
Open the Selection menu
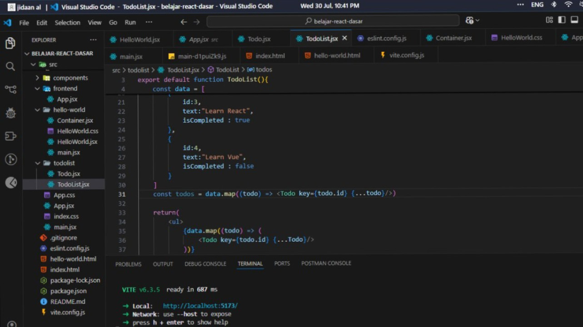(x=67, y=22)
